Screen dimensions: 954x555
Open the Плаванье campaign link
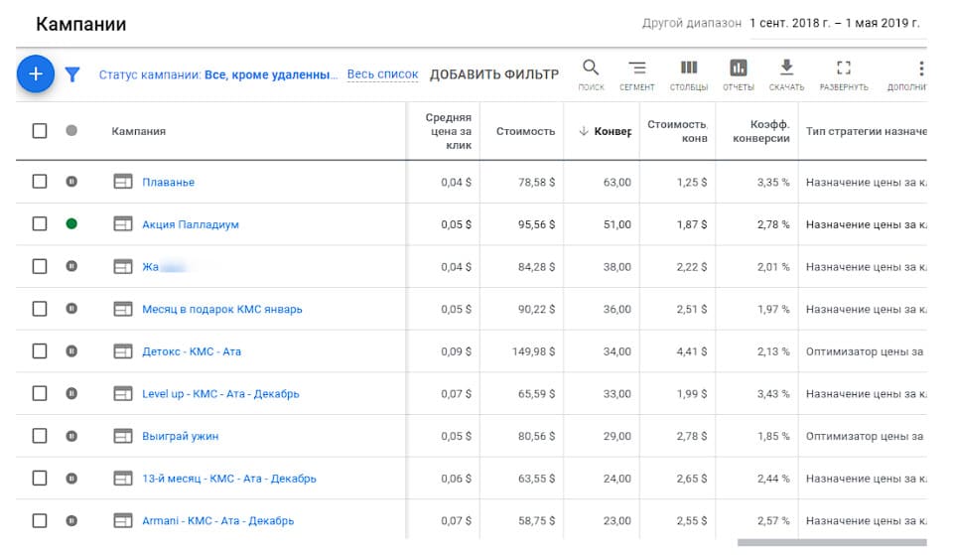click(x=168, y=182)
